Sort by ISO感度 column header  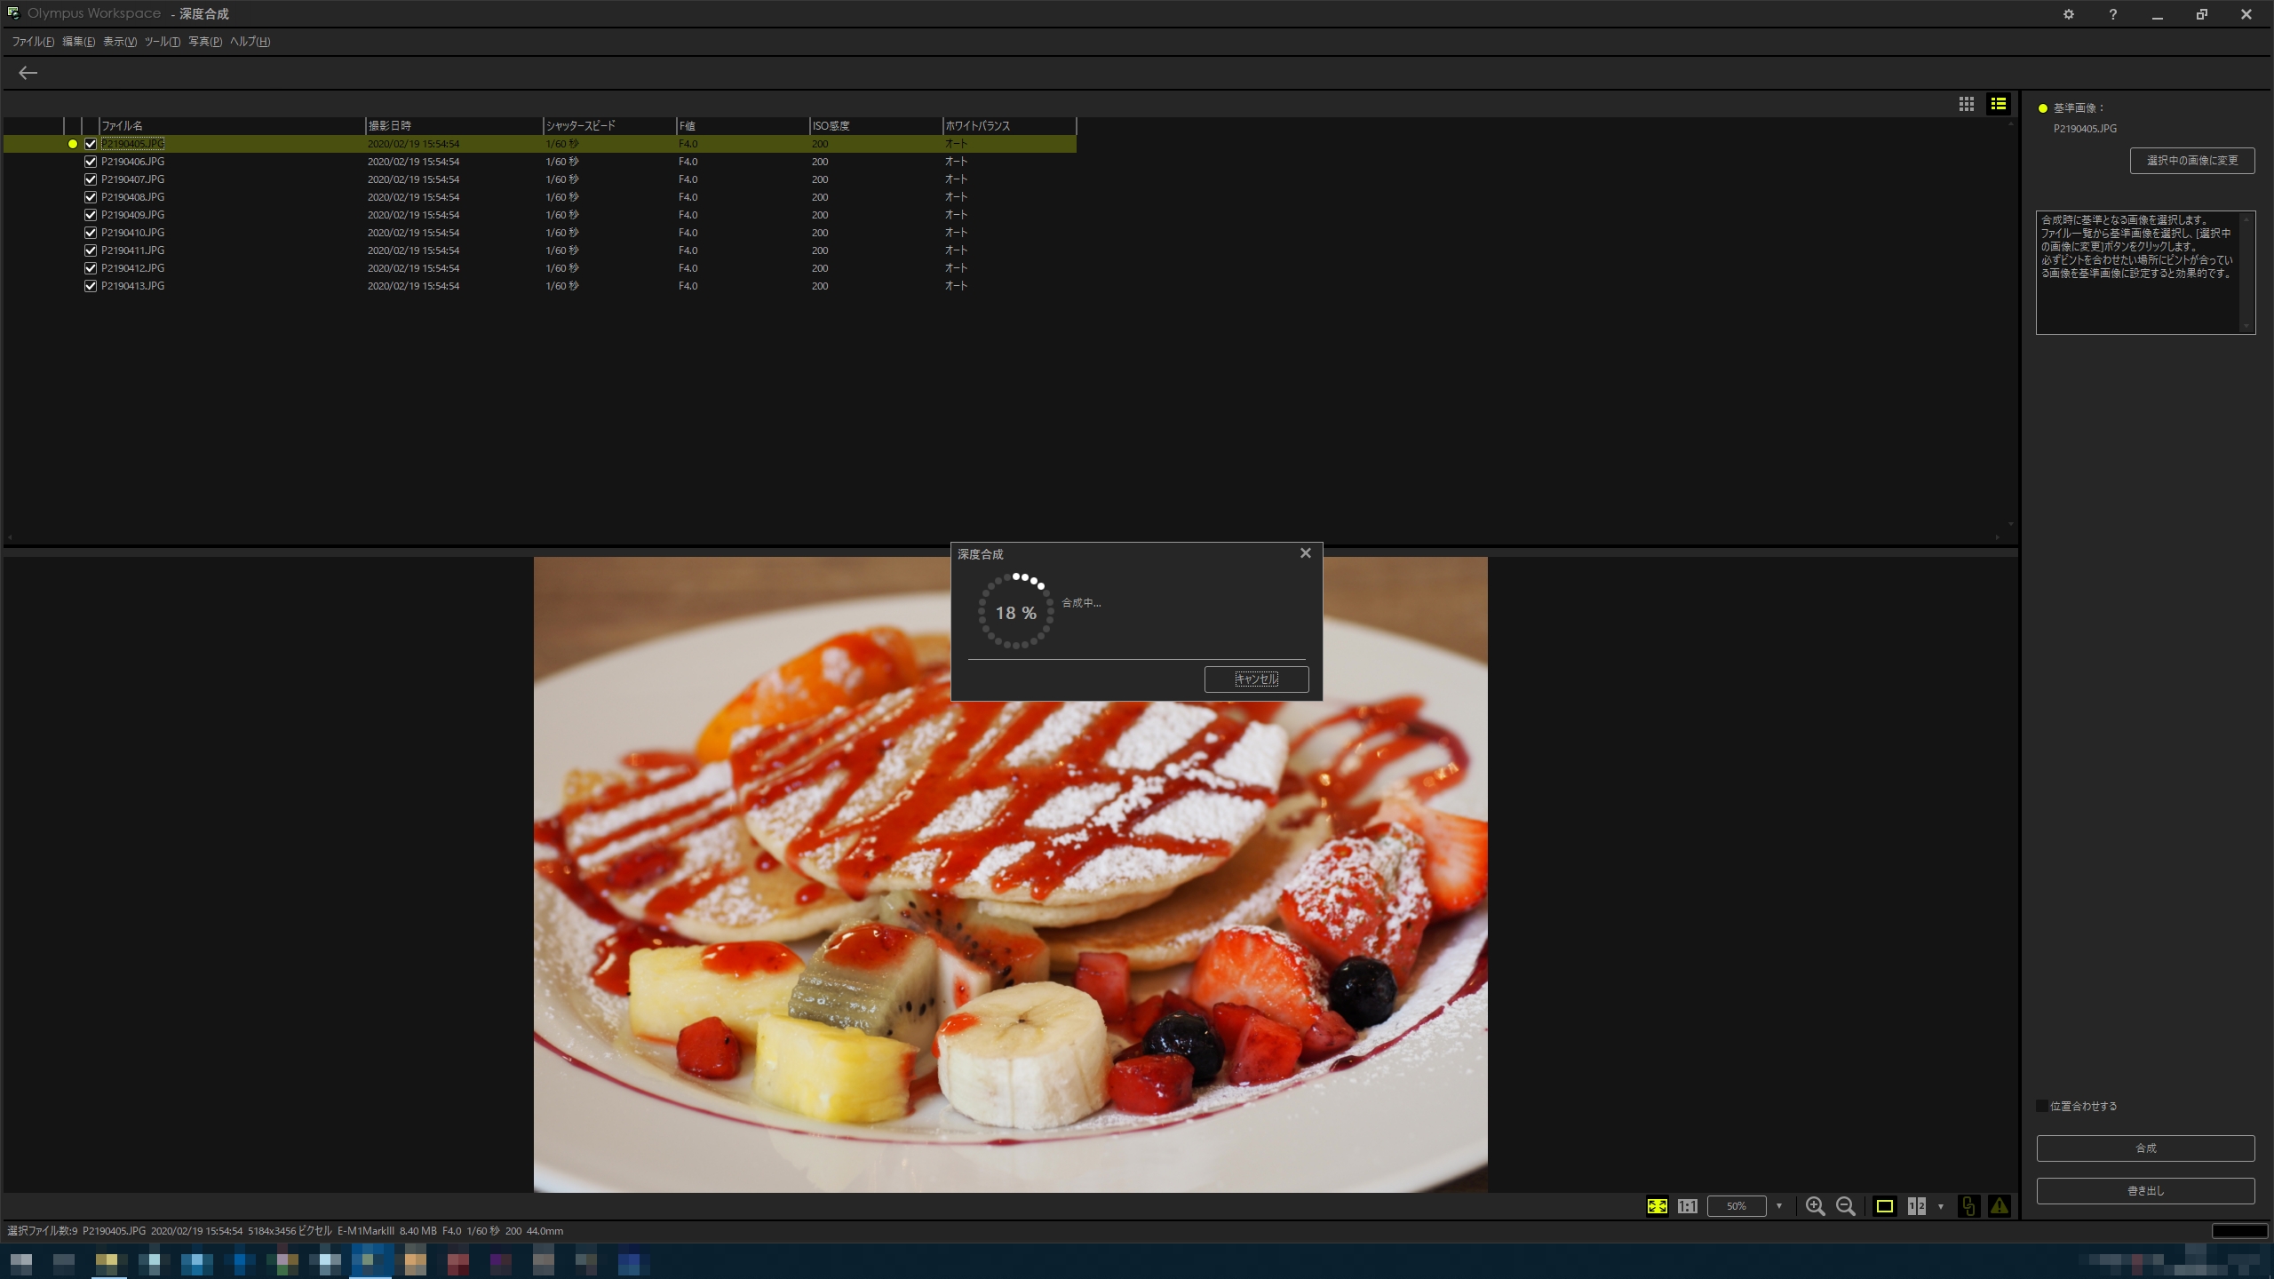pos(876,126)
